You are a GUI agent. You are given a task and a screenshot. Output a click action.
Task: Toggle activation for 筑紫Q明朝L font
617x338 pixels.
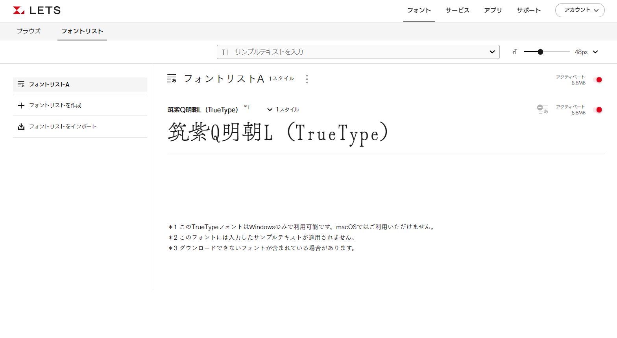click(x=598, y=110)
